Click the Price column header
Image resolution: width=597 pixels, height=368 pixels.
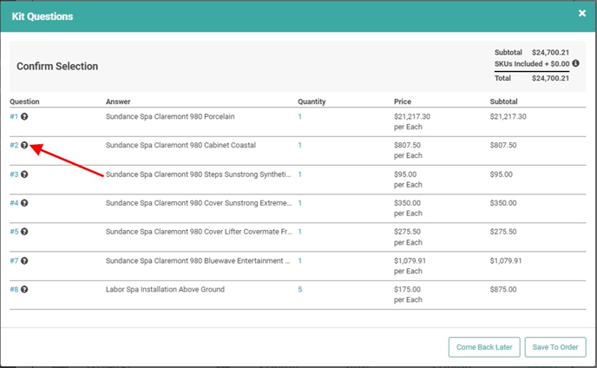(403, 102)
